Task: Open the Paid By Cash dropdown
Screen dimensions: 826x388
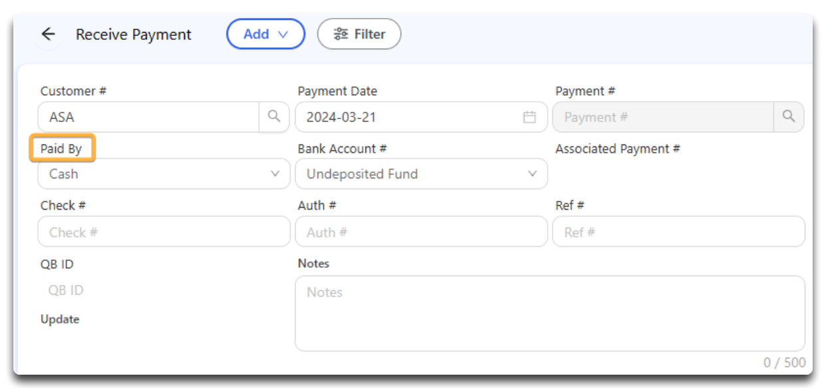Action: pos(164,174)
